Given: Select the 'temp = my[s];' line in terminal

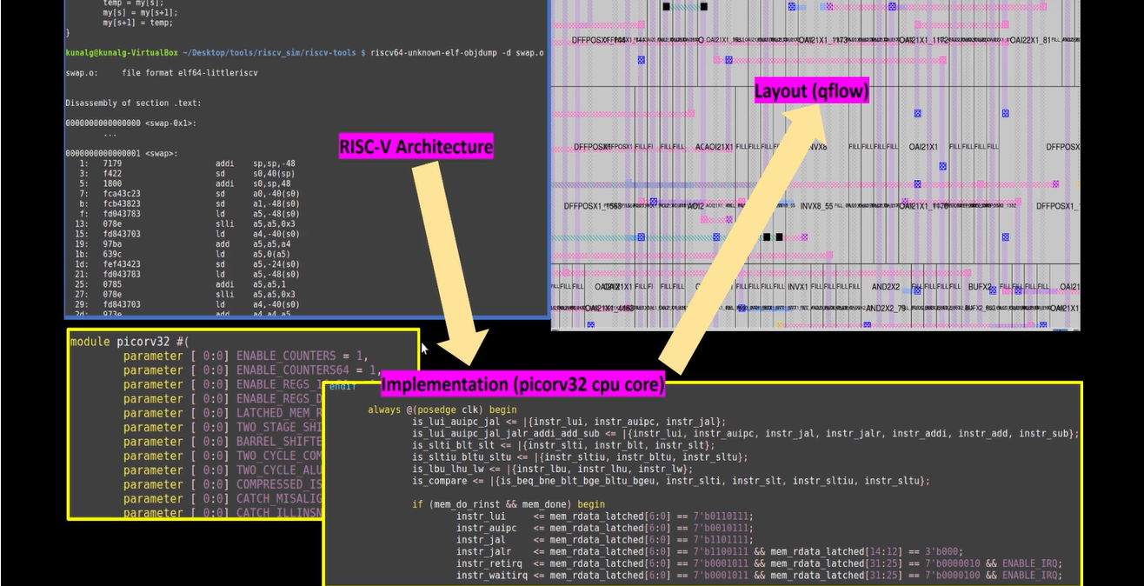Looking at the screenshot, I should [136, 3].
